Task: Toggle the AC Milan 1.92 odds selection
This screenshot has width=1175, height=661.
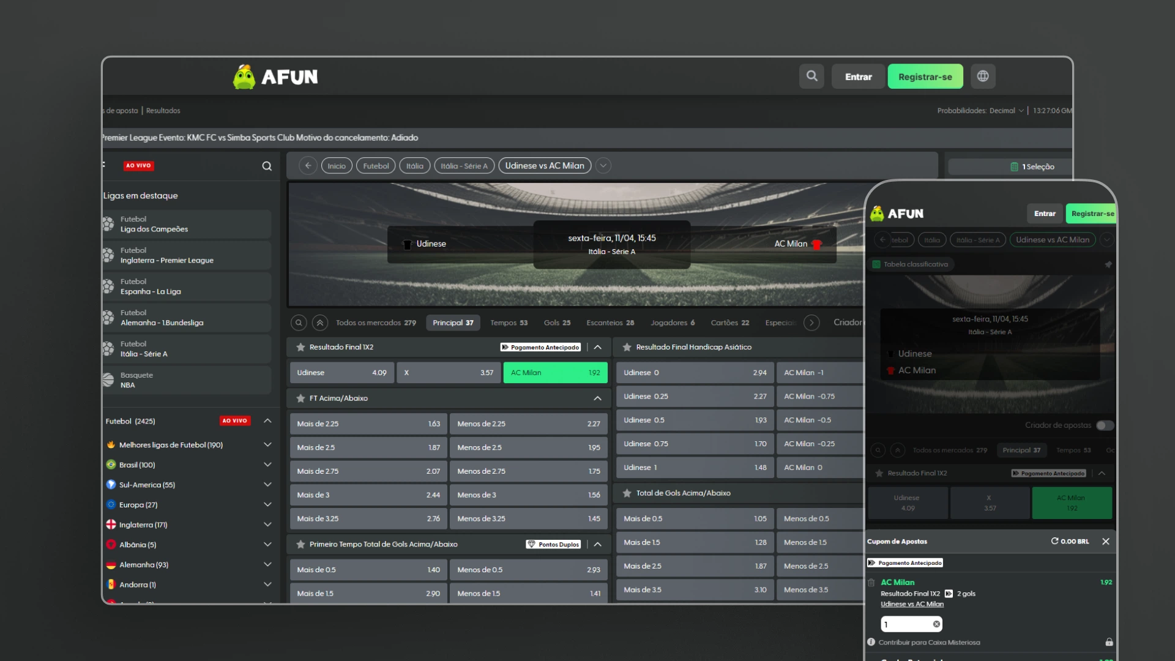Action: 555,373
